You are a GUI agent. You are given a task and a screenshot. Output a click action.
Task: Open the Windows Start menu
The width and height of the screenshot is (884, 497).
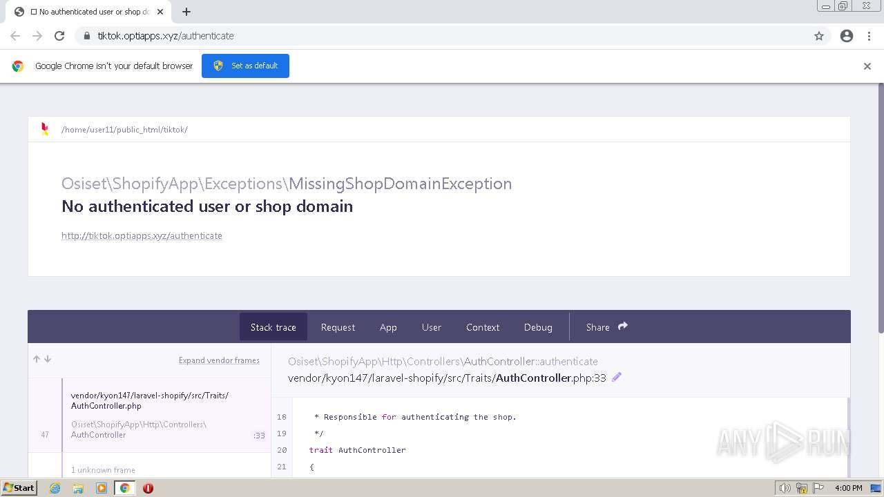(19, 488)
